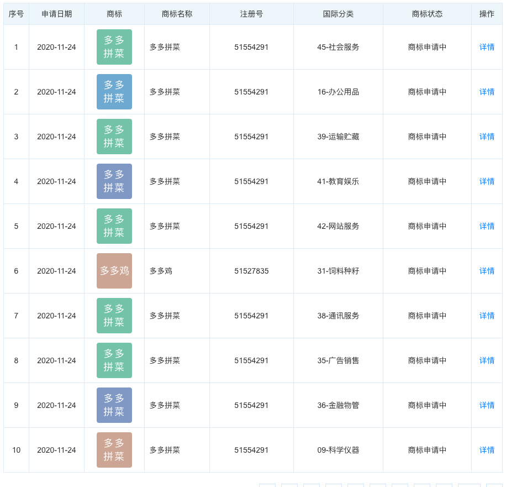Select the blue 多多拼菜 logo in row 2

point(114,92)
